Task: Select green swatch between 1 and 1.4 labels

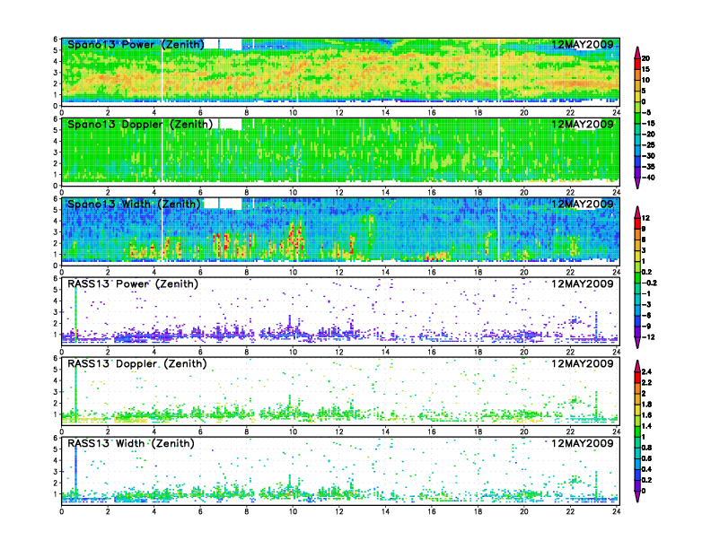Action: pyautogui.click(x=637, y=431)
